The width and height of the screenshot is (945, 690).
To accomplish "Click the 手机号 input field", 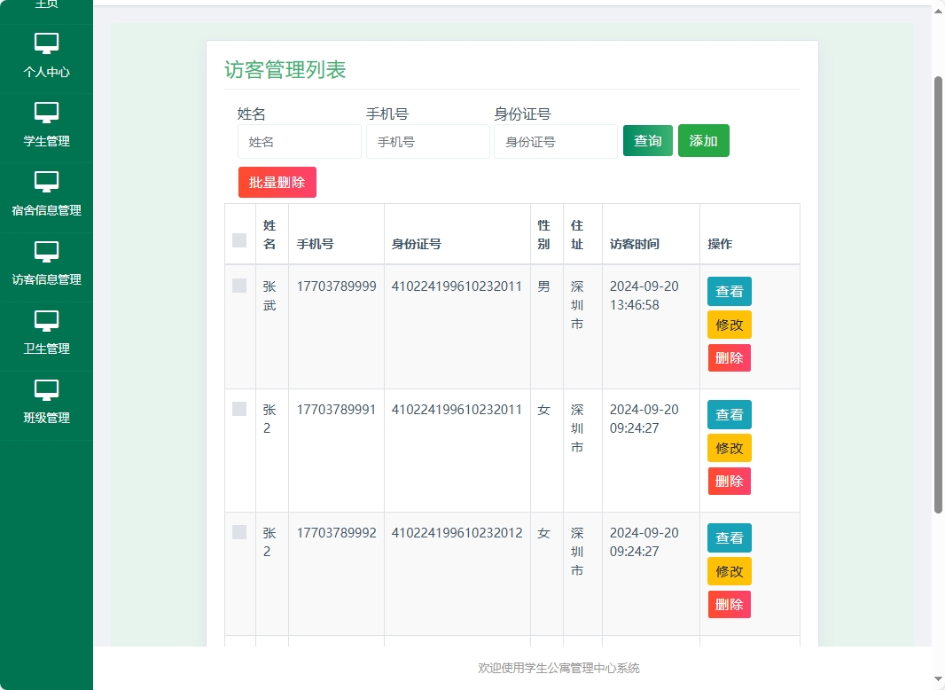I will 427,141.
